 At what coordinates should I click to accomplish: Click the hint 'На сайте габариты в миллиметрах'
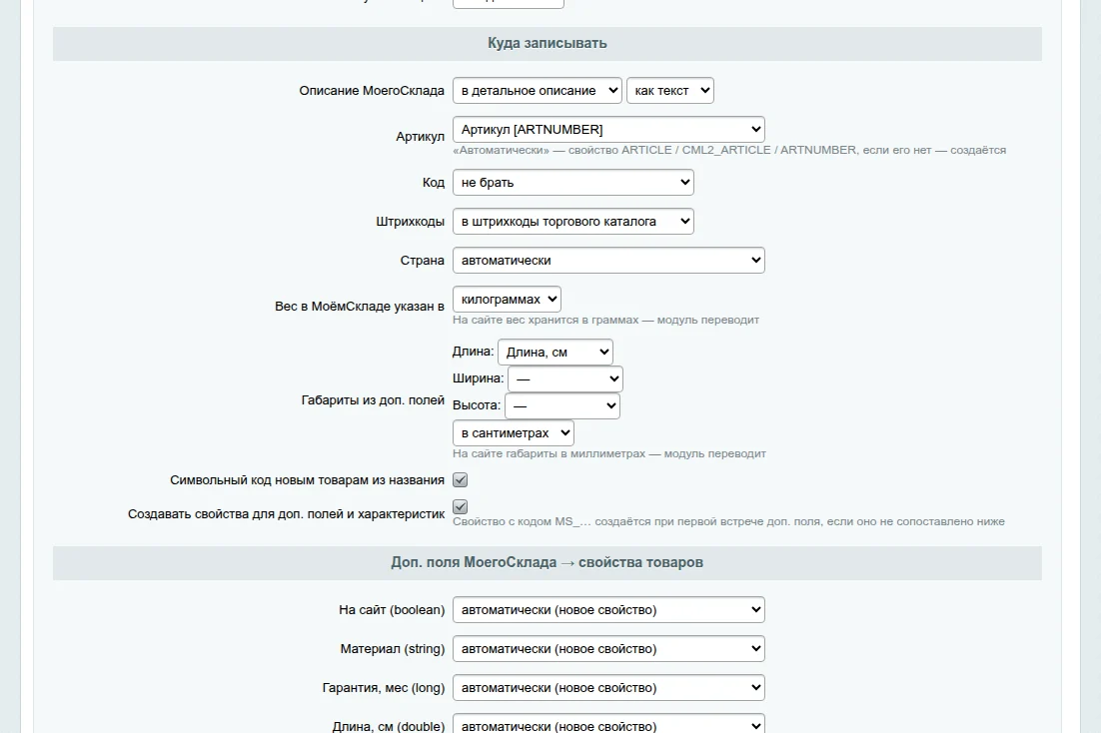(609, 453)
